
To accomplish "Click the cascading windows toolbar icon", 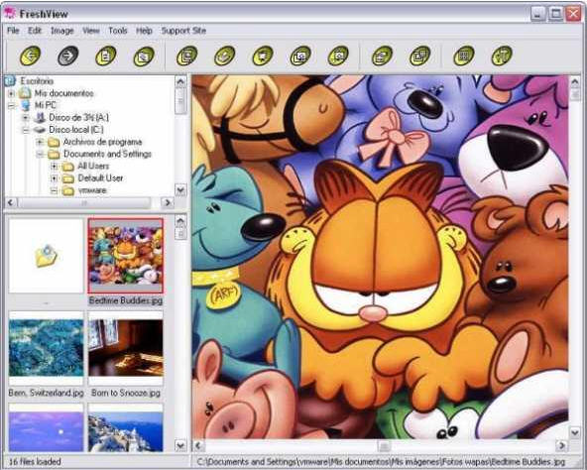I will pos(419,56).
